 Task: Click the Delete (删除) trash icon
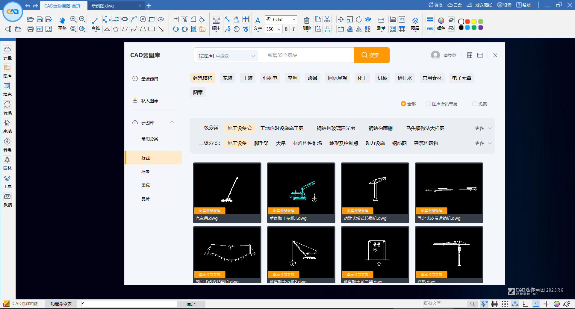click(x=307, y=23)
